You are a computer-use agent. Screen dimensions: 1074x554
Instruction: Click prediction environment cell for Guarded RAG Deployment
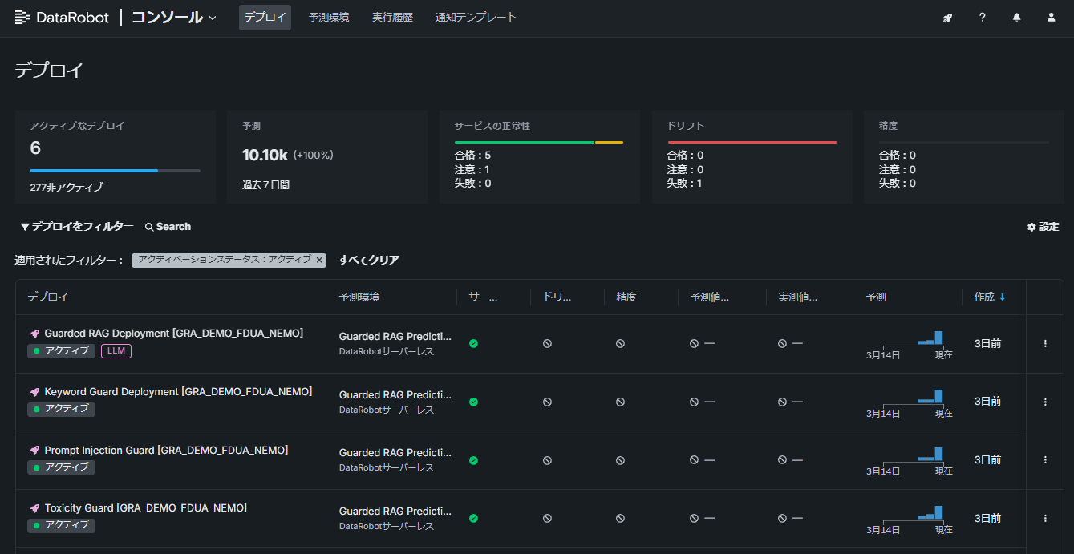[395, 343]
